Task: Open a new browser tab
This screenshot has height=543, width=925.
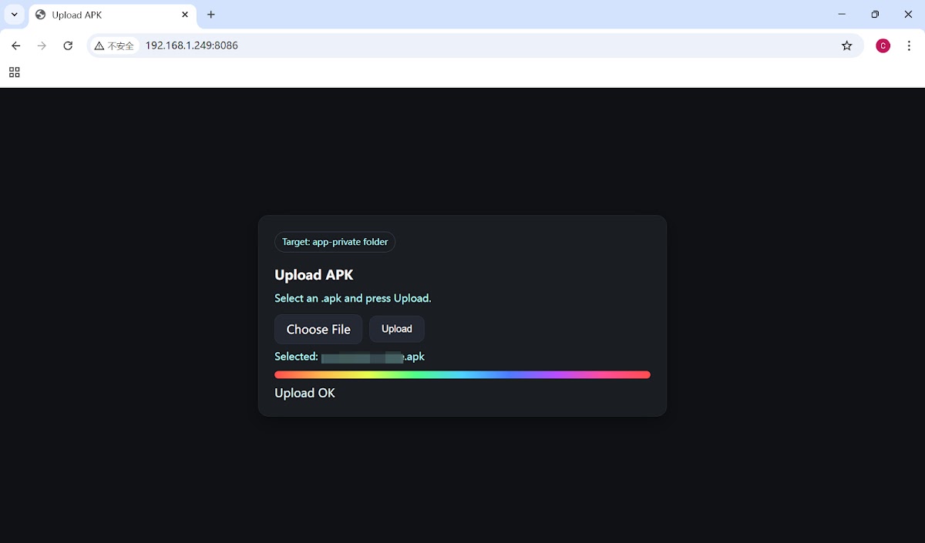Action: 211,15
